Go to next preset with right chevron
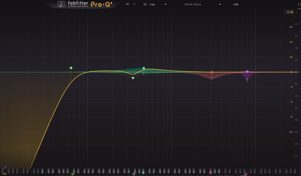The image size is (301, 176). coord(220,4)
